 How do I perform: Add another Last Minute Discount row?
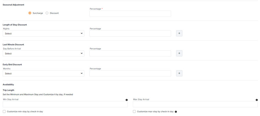[x=179, y=53]
